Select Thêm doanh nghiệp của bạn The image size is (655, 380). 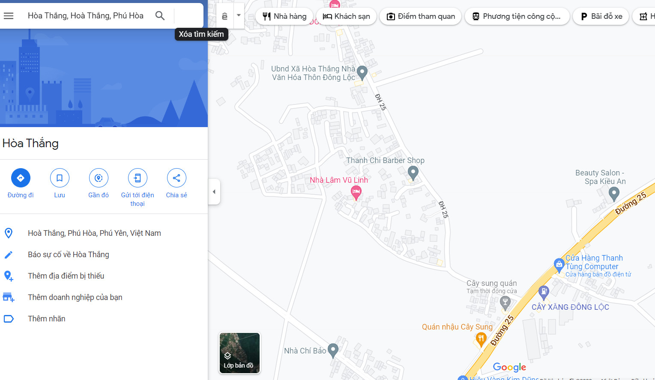75,297
